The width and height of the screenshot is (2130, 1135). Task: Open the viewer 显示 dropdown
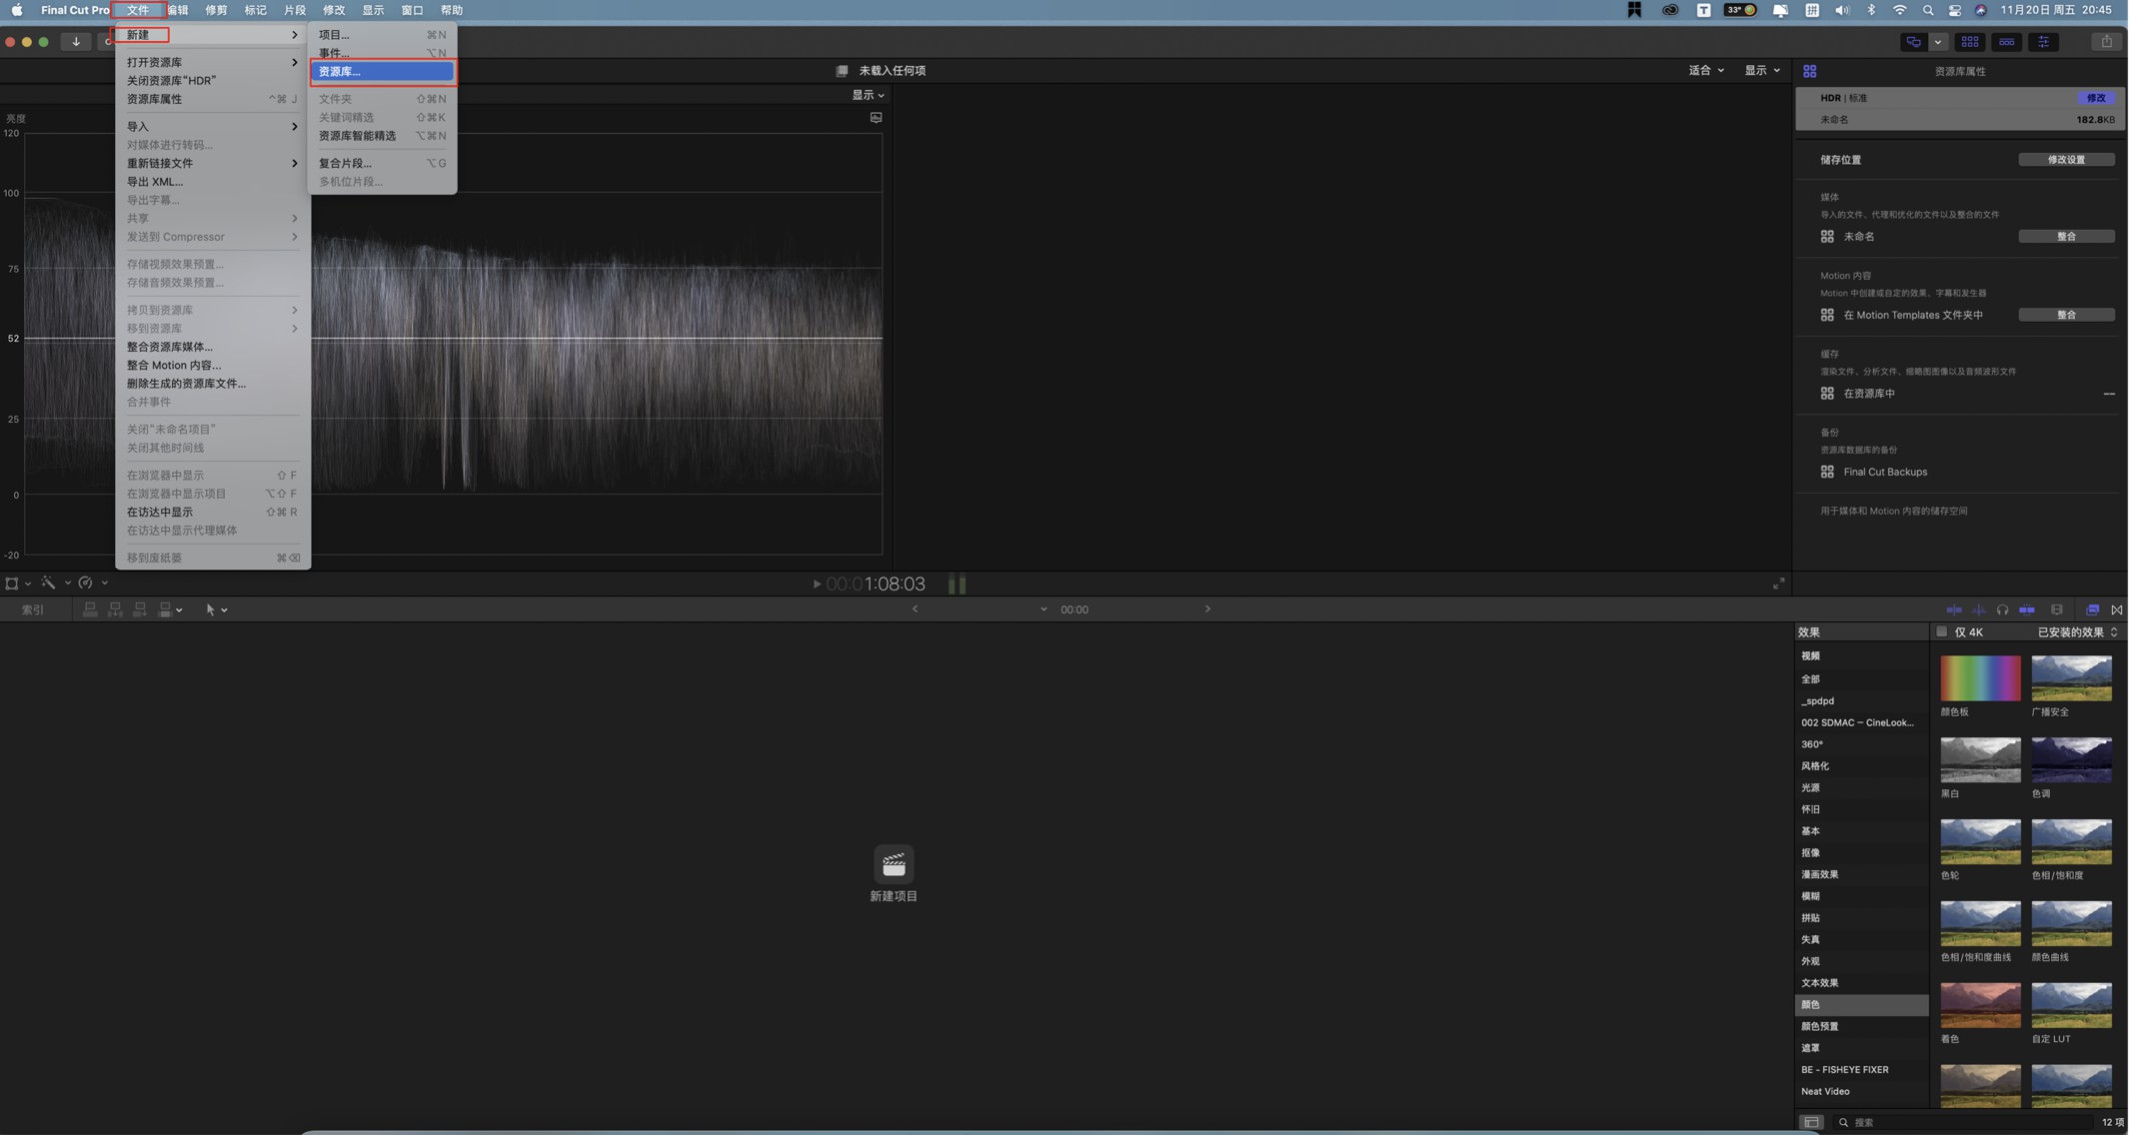(1762, 70)
